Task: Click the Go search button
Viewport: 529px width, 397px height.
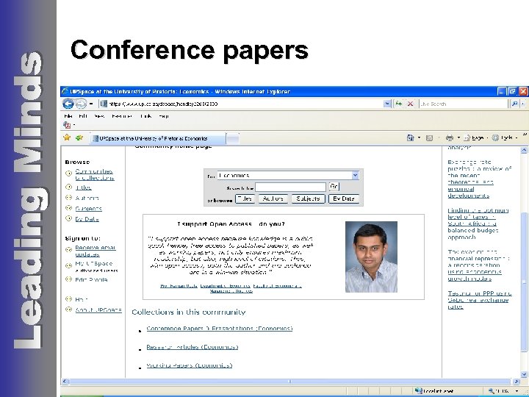Action: tap(334, 187)
